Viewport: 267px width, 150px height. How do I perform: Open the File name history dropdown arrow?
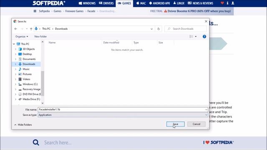coord(206,110)
